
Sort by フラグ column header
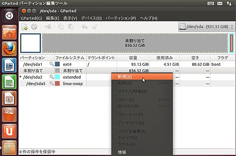coord(223,58)
